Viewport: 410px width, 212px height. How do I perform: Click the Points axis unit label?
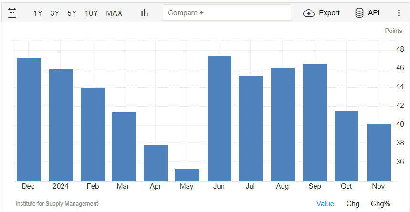[393, 31]
